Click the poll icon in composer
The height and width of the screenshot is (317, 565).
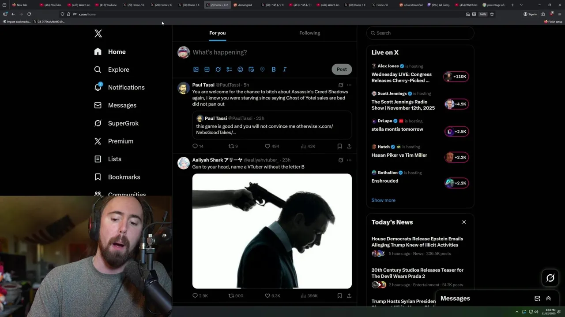[x=229, y=70]
